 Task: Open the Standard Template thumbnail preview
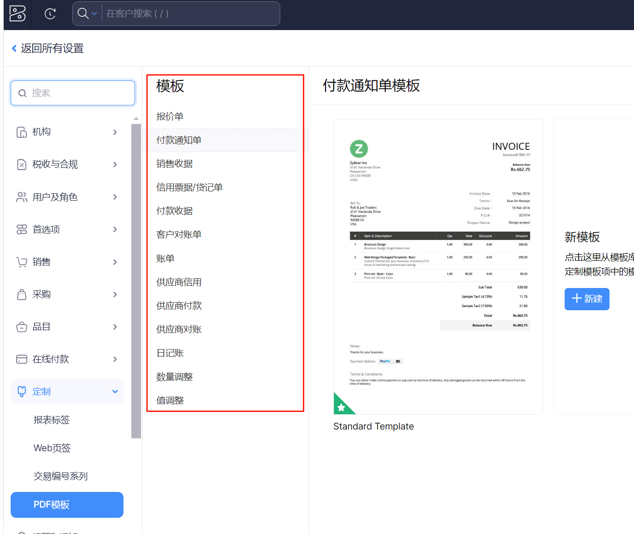(438, 266)
